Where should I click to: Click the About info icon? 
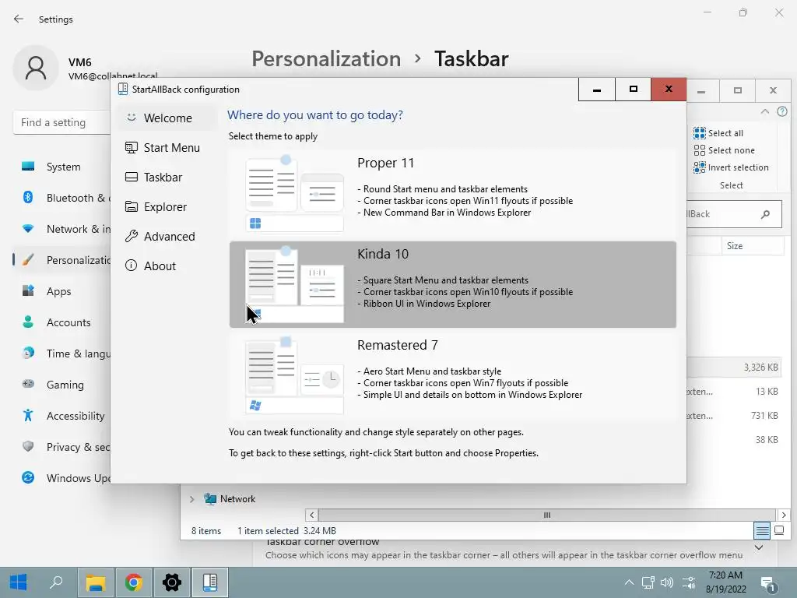point(131,266)
